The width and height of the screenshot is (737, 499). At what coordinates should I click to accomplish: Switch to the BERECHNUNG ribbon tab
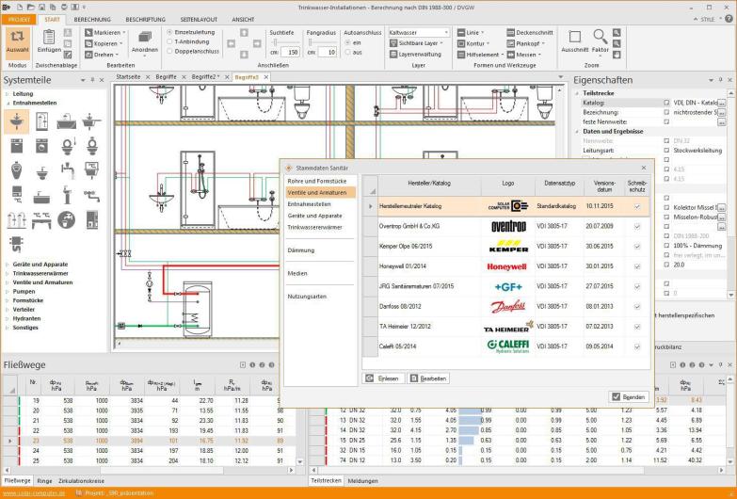92,18
